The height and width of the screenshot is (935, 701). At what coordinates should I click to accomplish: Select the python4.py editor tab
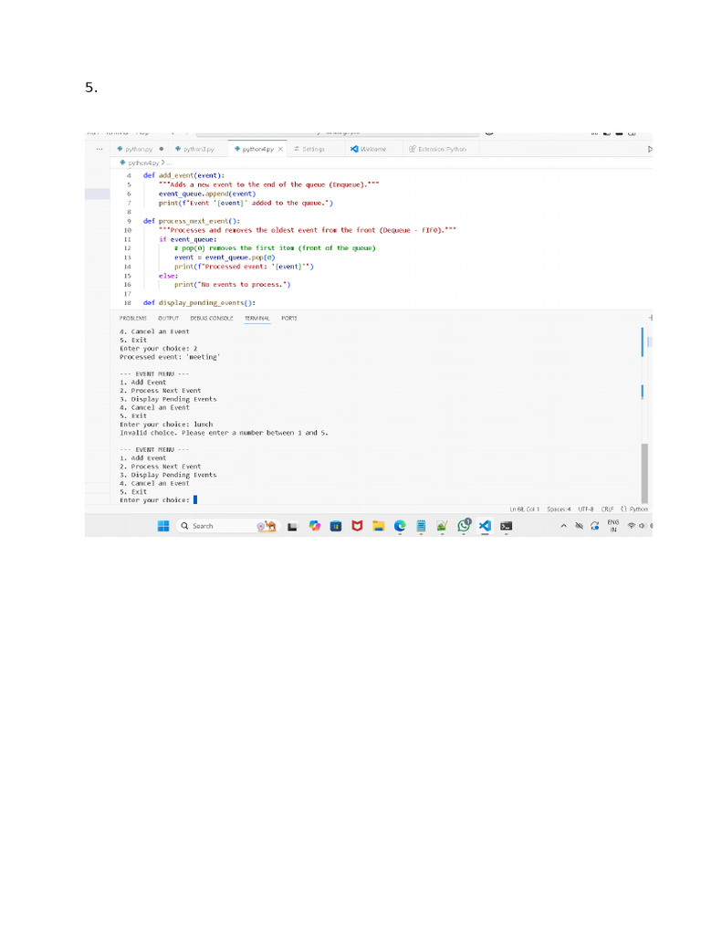point(256,149)
